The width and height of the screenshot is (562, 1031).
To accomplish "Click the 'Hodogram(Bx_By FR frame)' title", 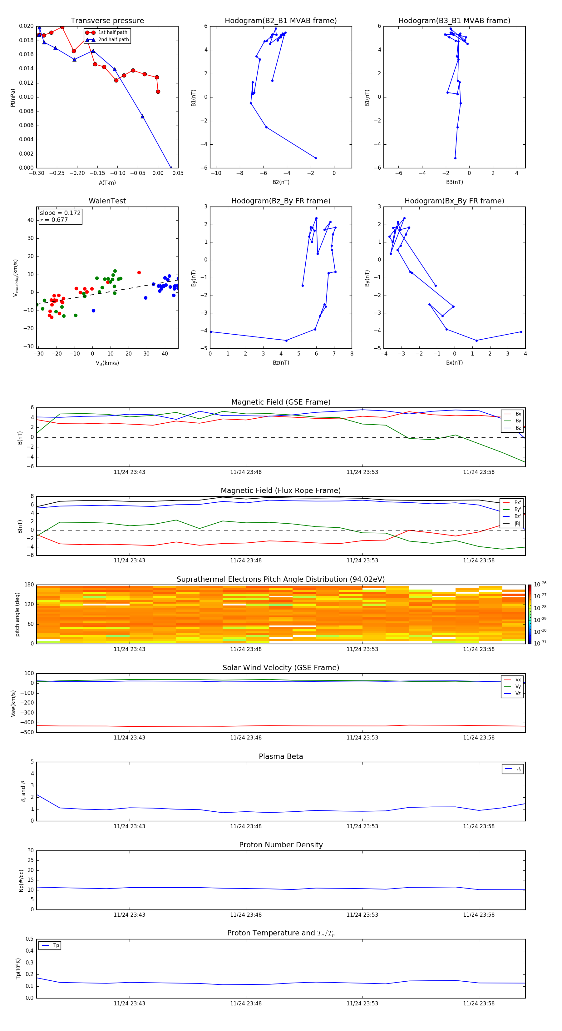I will coord(454,201).
